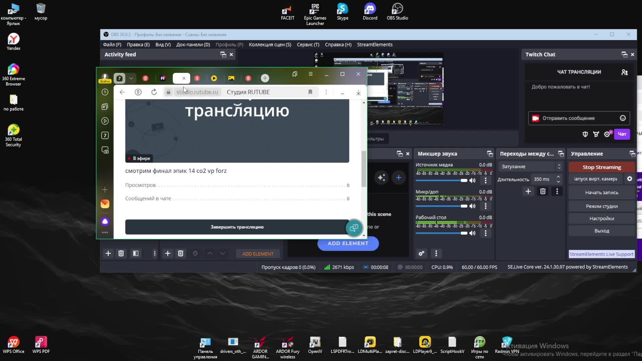Open advanced audio properties gears in mixer
The height and width of the screenshot is (361, 642).
coord(421,254)
